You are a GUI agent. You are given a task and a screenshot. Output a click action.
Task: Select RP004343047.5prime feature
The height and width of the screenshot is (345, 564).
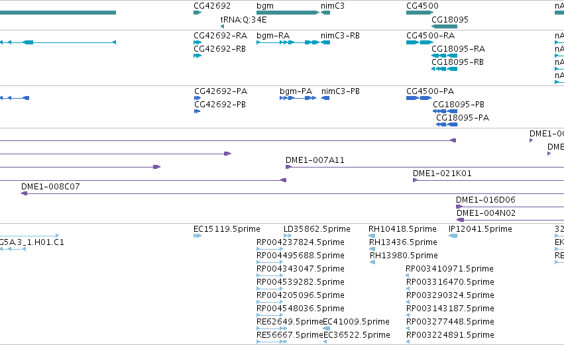click(270, 275)
